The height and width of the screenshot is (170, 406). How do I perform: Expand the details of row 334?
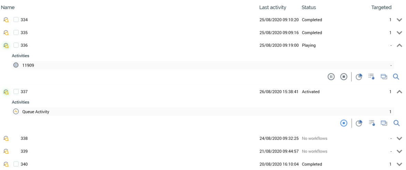click(x=399, y=20)
